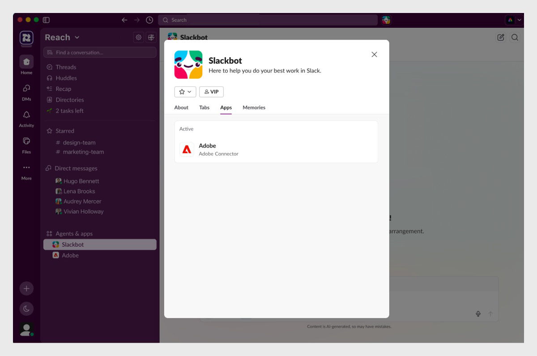The height and width of the screenshot is (356, 537).
Task: Switch to the Memories tab
Action: coord(254,107)
